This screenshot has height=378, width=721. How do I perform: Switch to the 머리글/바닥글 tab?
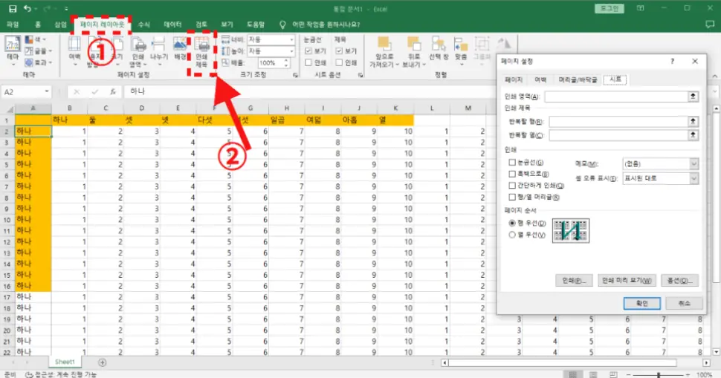point(576,79)
